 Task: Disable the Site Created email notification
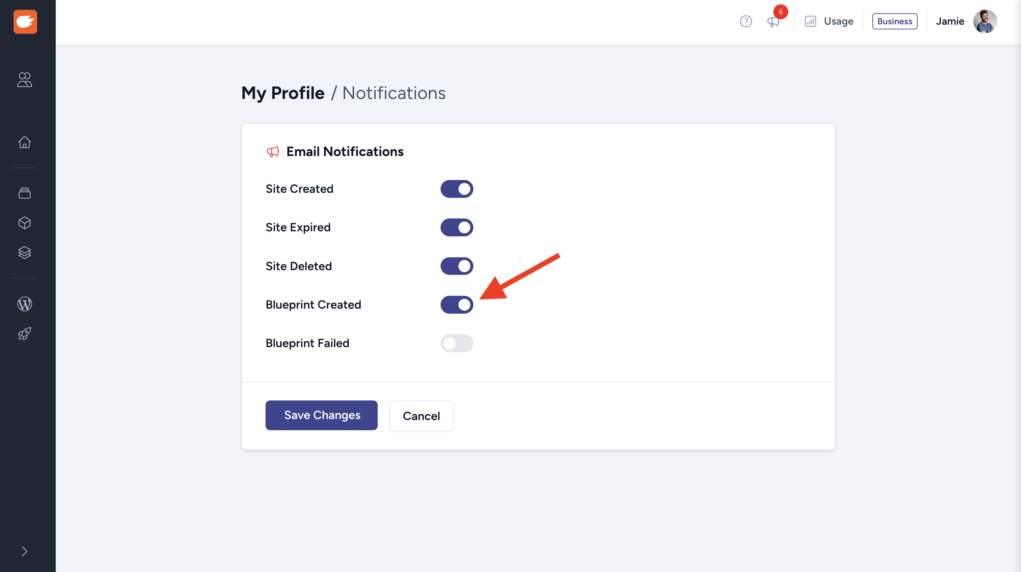[456, 189]
